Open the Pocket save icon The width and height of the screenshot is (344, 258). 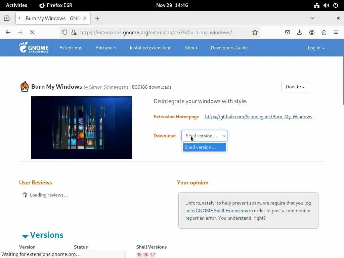288,33
